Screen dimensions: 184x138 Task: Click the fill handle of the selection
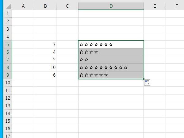click(x=144, y=79)
